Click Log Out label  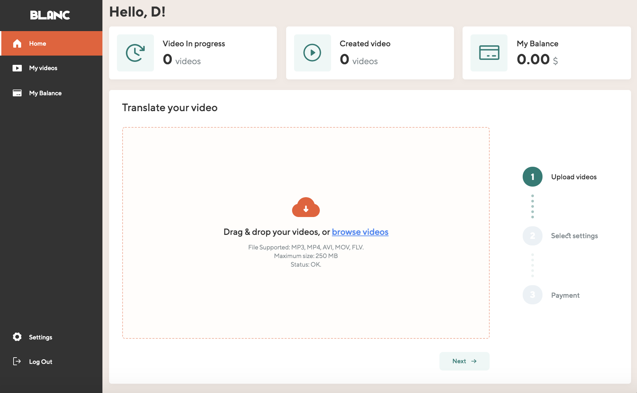click(41, 362)
